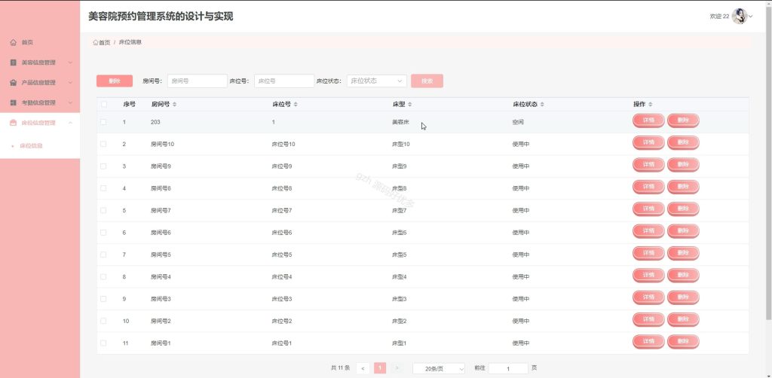View 详情 for 房间号2 row
Viewport: 772px width, 378px height.
pyautogui.click(x=648, y=319)
